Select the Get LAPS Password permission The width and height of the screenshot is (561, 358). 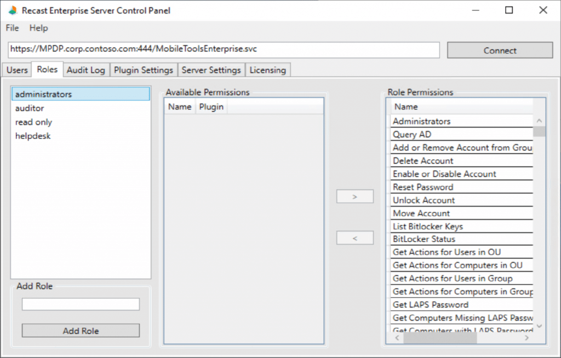(x=461, y=305)
